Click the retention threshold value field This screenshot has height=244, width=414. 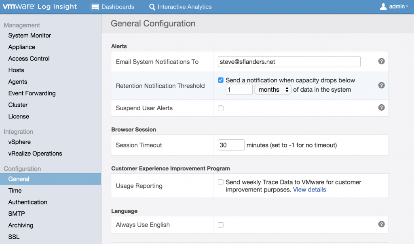click(239, 89)
